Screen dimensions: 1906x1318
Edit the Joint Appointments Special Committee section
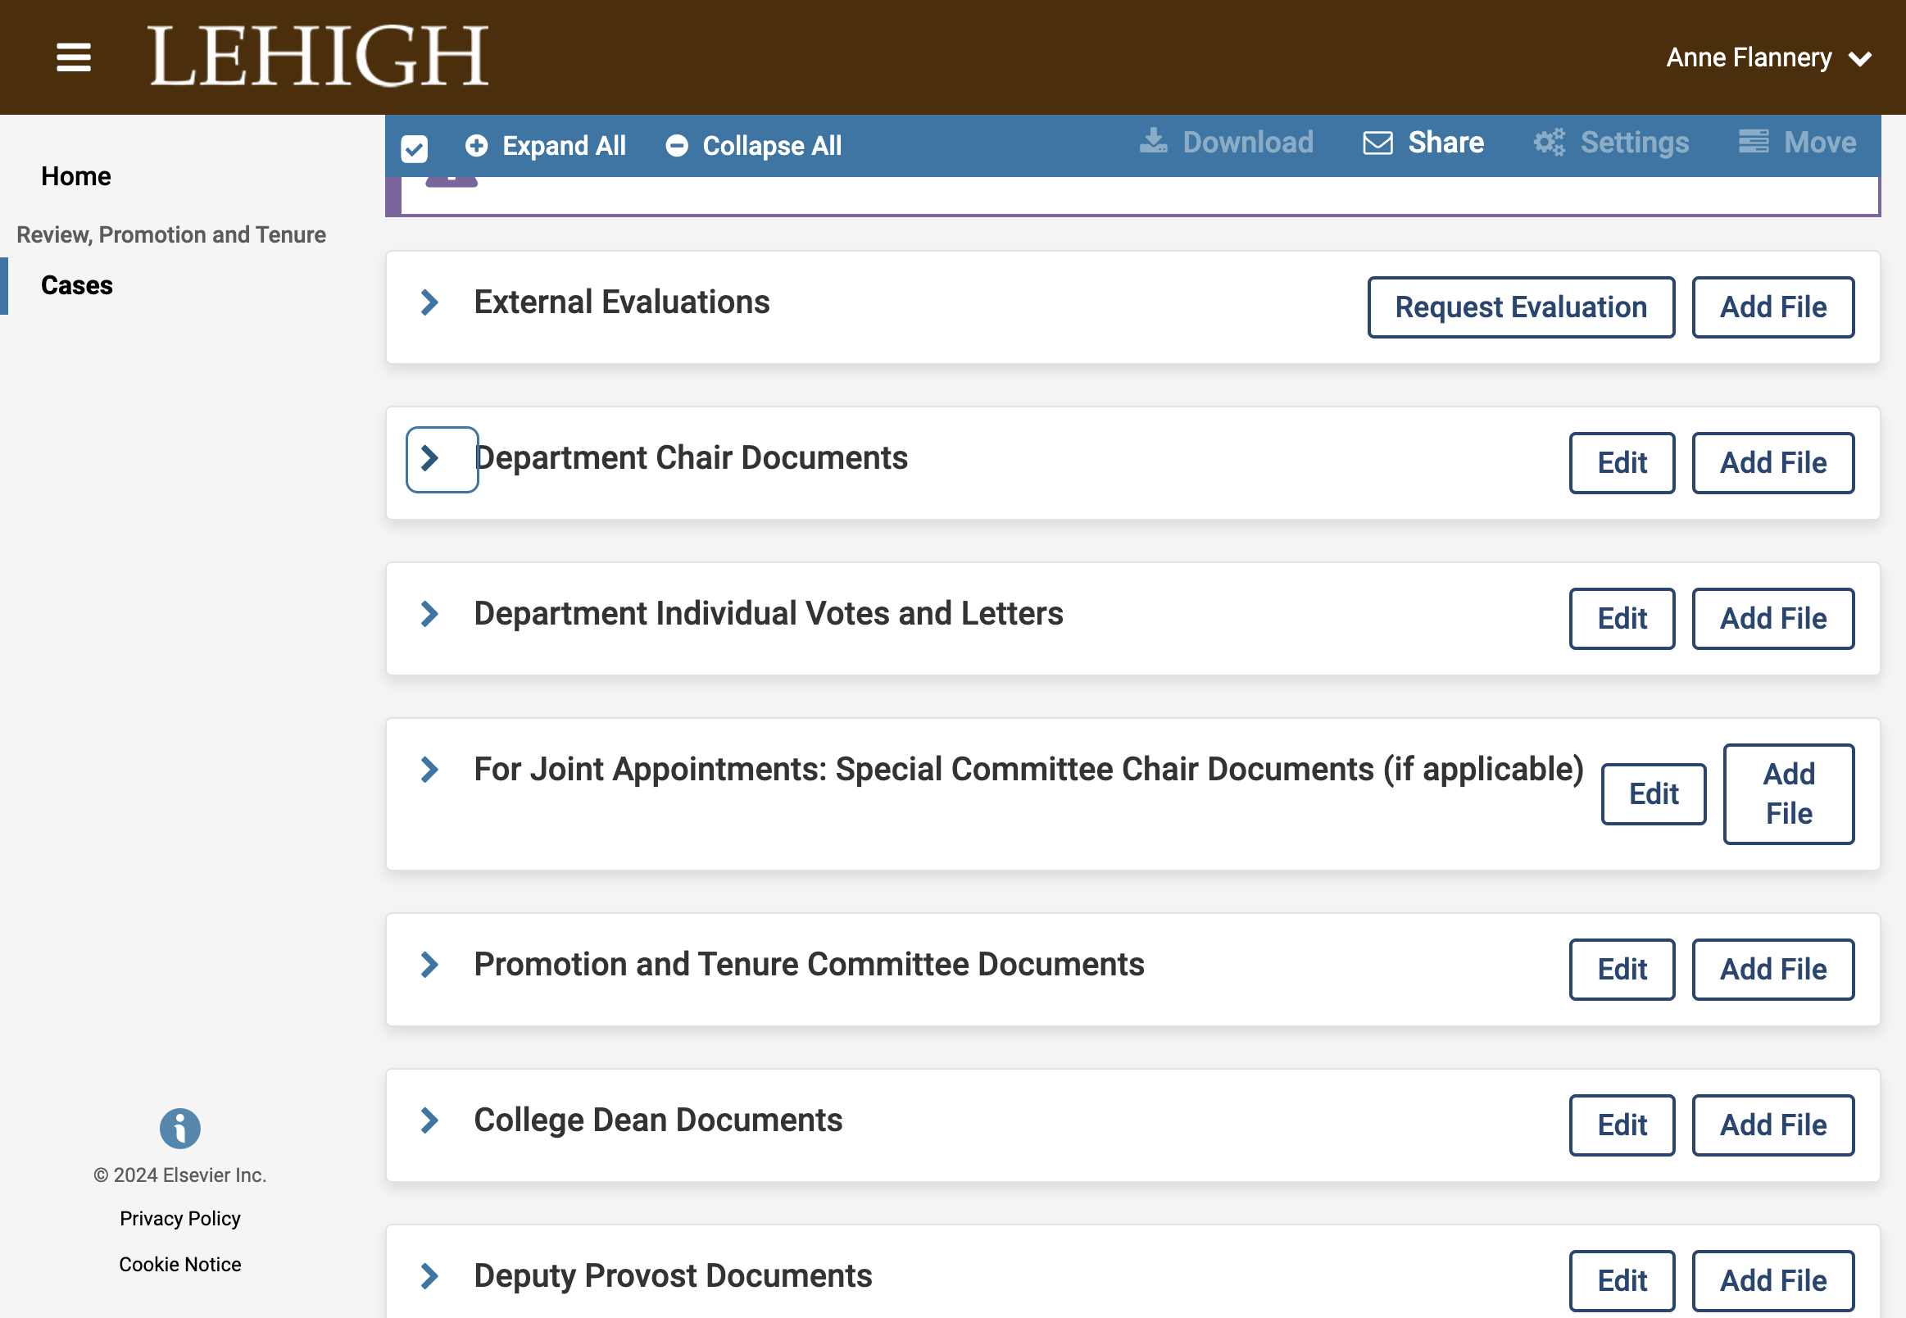click(x=1654, y=794)
